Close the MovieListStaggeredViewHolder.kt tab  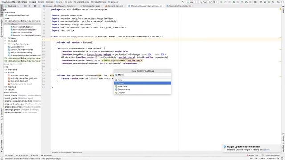pos(163,6)
